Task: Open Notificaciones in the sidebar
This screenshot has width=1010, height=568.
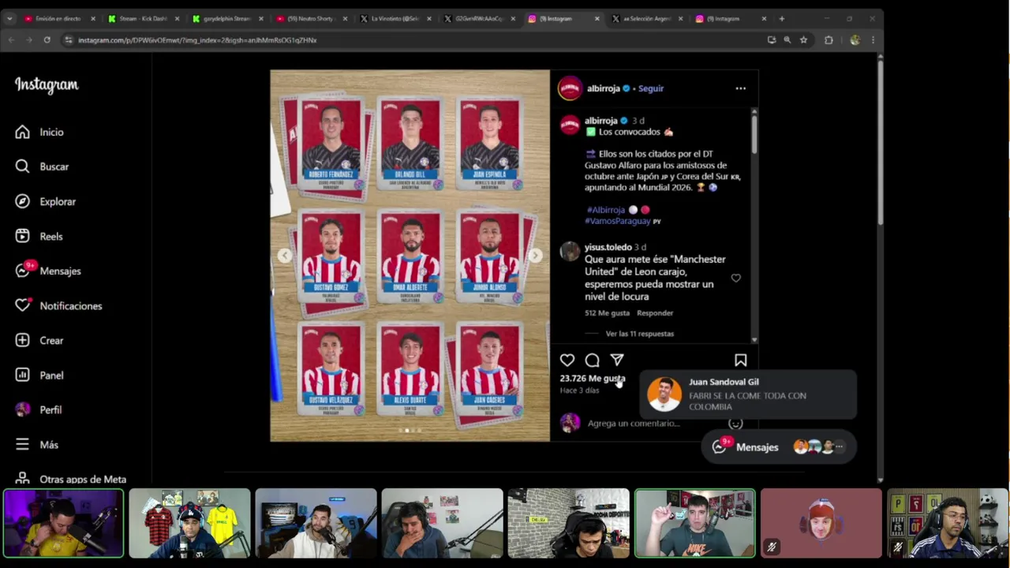Action: [x=58, y=306]
